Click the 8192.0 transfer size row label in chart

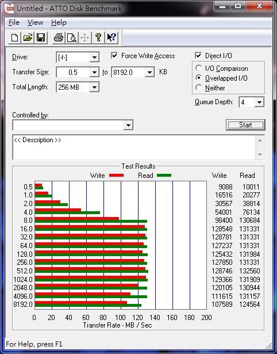(x=23, y=304)
